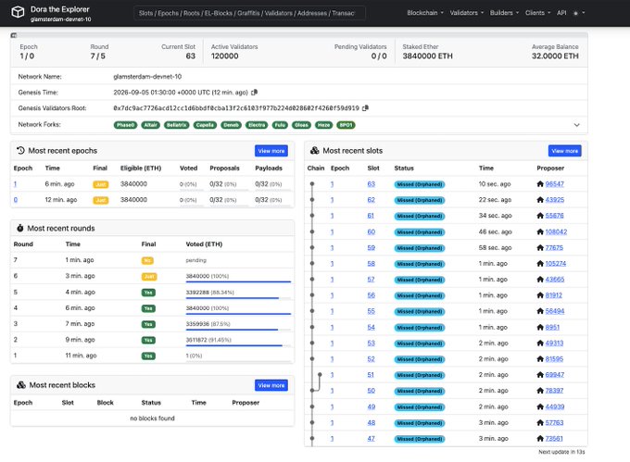Click the 'Next update in 13s' text
The height and width of the screenshot is (462, 630).
(561, 452)
